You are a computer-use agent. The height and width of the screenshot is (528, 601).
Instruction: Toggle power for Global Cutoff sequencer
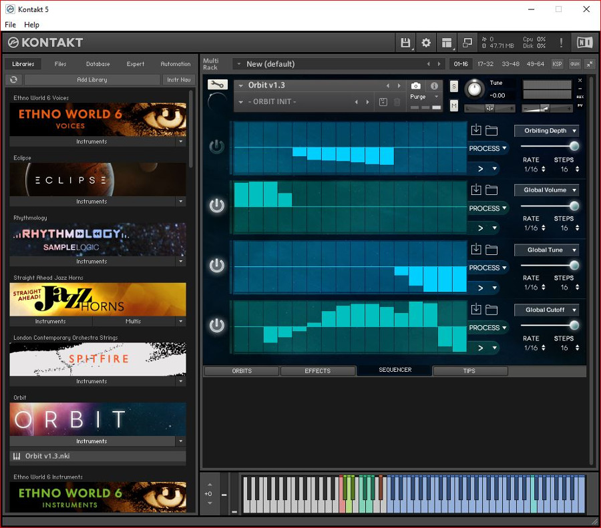pos(216,325)
